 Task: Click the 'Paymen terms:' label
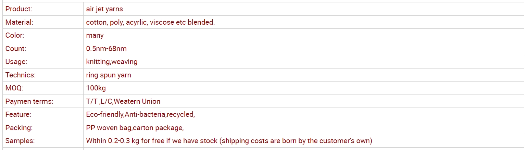click(x=29, y=101)
